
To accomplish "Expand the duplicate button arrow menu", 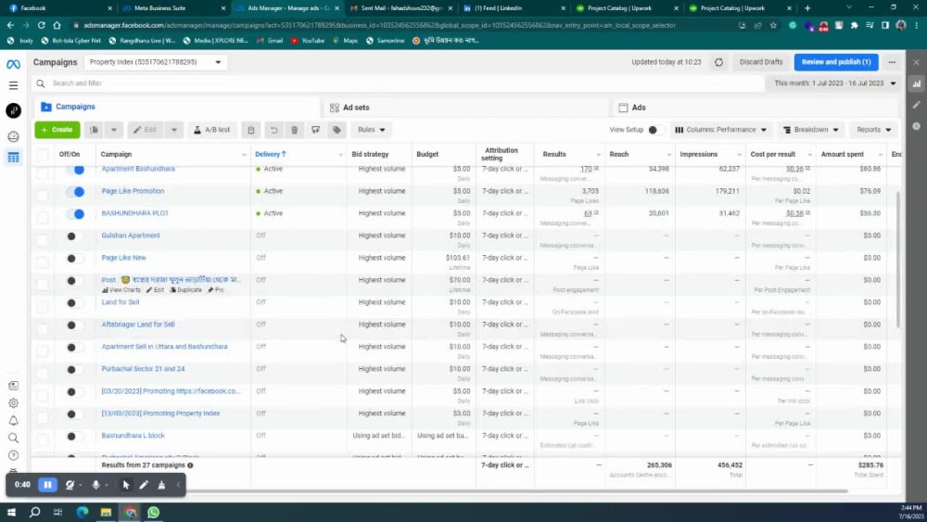I will click(113, 130).
